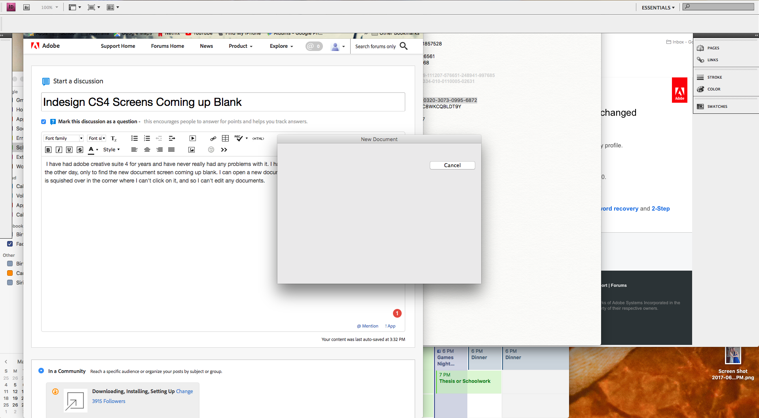
Task: Uncheck Mark this discussion as a question
Action: pos(44,122)
